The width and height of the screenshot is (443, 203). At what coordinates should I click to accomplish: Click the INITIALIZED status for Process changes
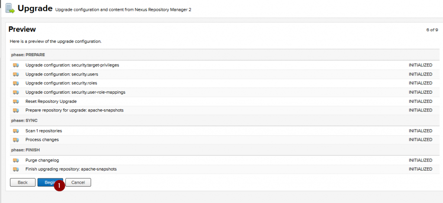420,140
